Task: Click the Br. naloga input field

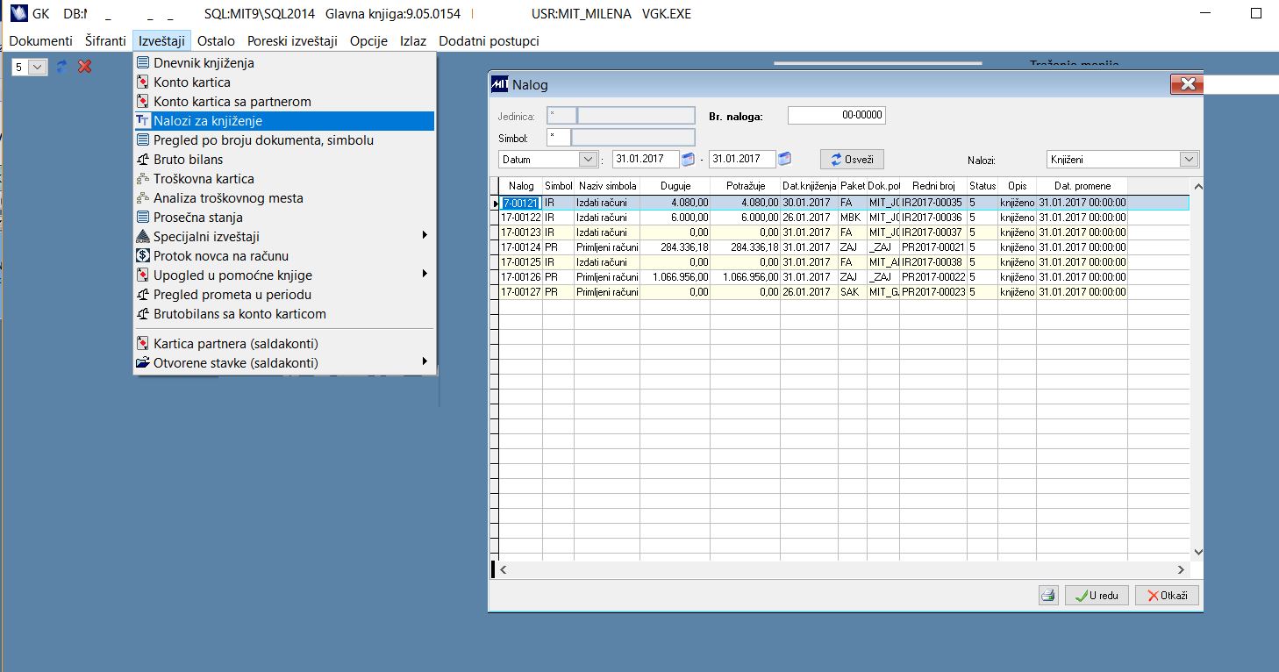Action: point(837,116)
